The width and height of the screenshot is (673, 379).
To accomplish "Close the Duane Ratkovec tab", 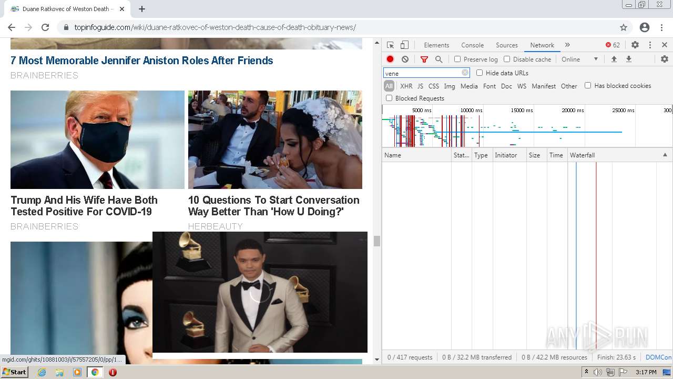I will (123, 9).
